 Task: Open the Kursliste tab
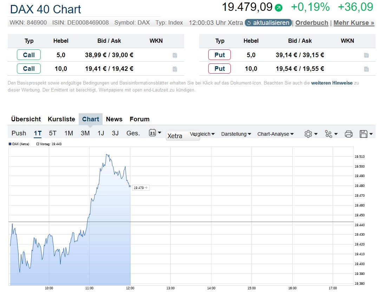coord(61,119)
